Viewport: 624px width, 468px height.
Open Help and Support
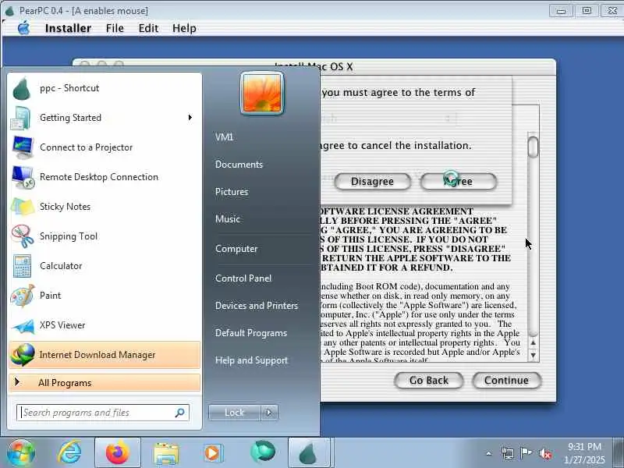(x=251, y=360)
